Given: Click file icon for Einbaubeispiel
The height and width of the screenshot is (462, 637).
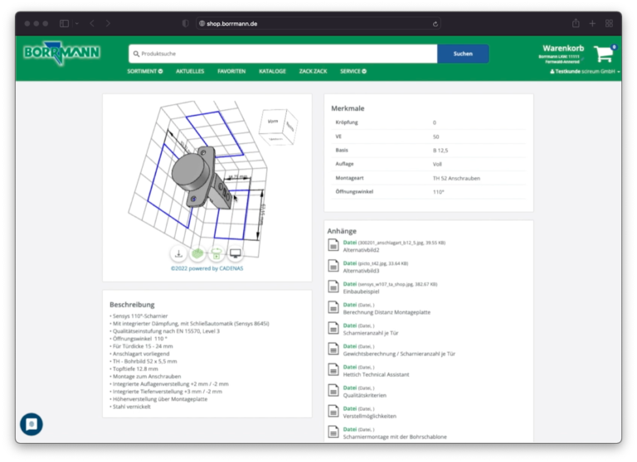Looking at the screenshot, I should click(333, 286).
